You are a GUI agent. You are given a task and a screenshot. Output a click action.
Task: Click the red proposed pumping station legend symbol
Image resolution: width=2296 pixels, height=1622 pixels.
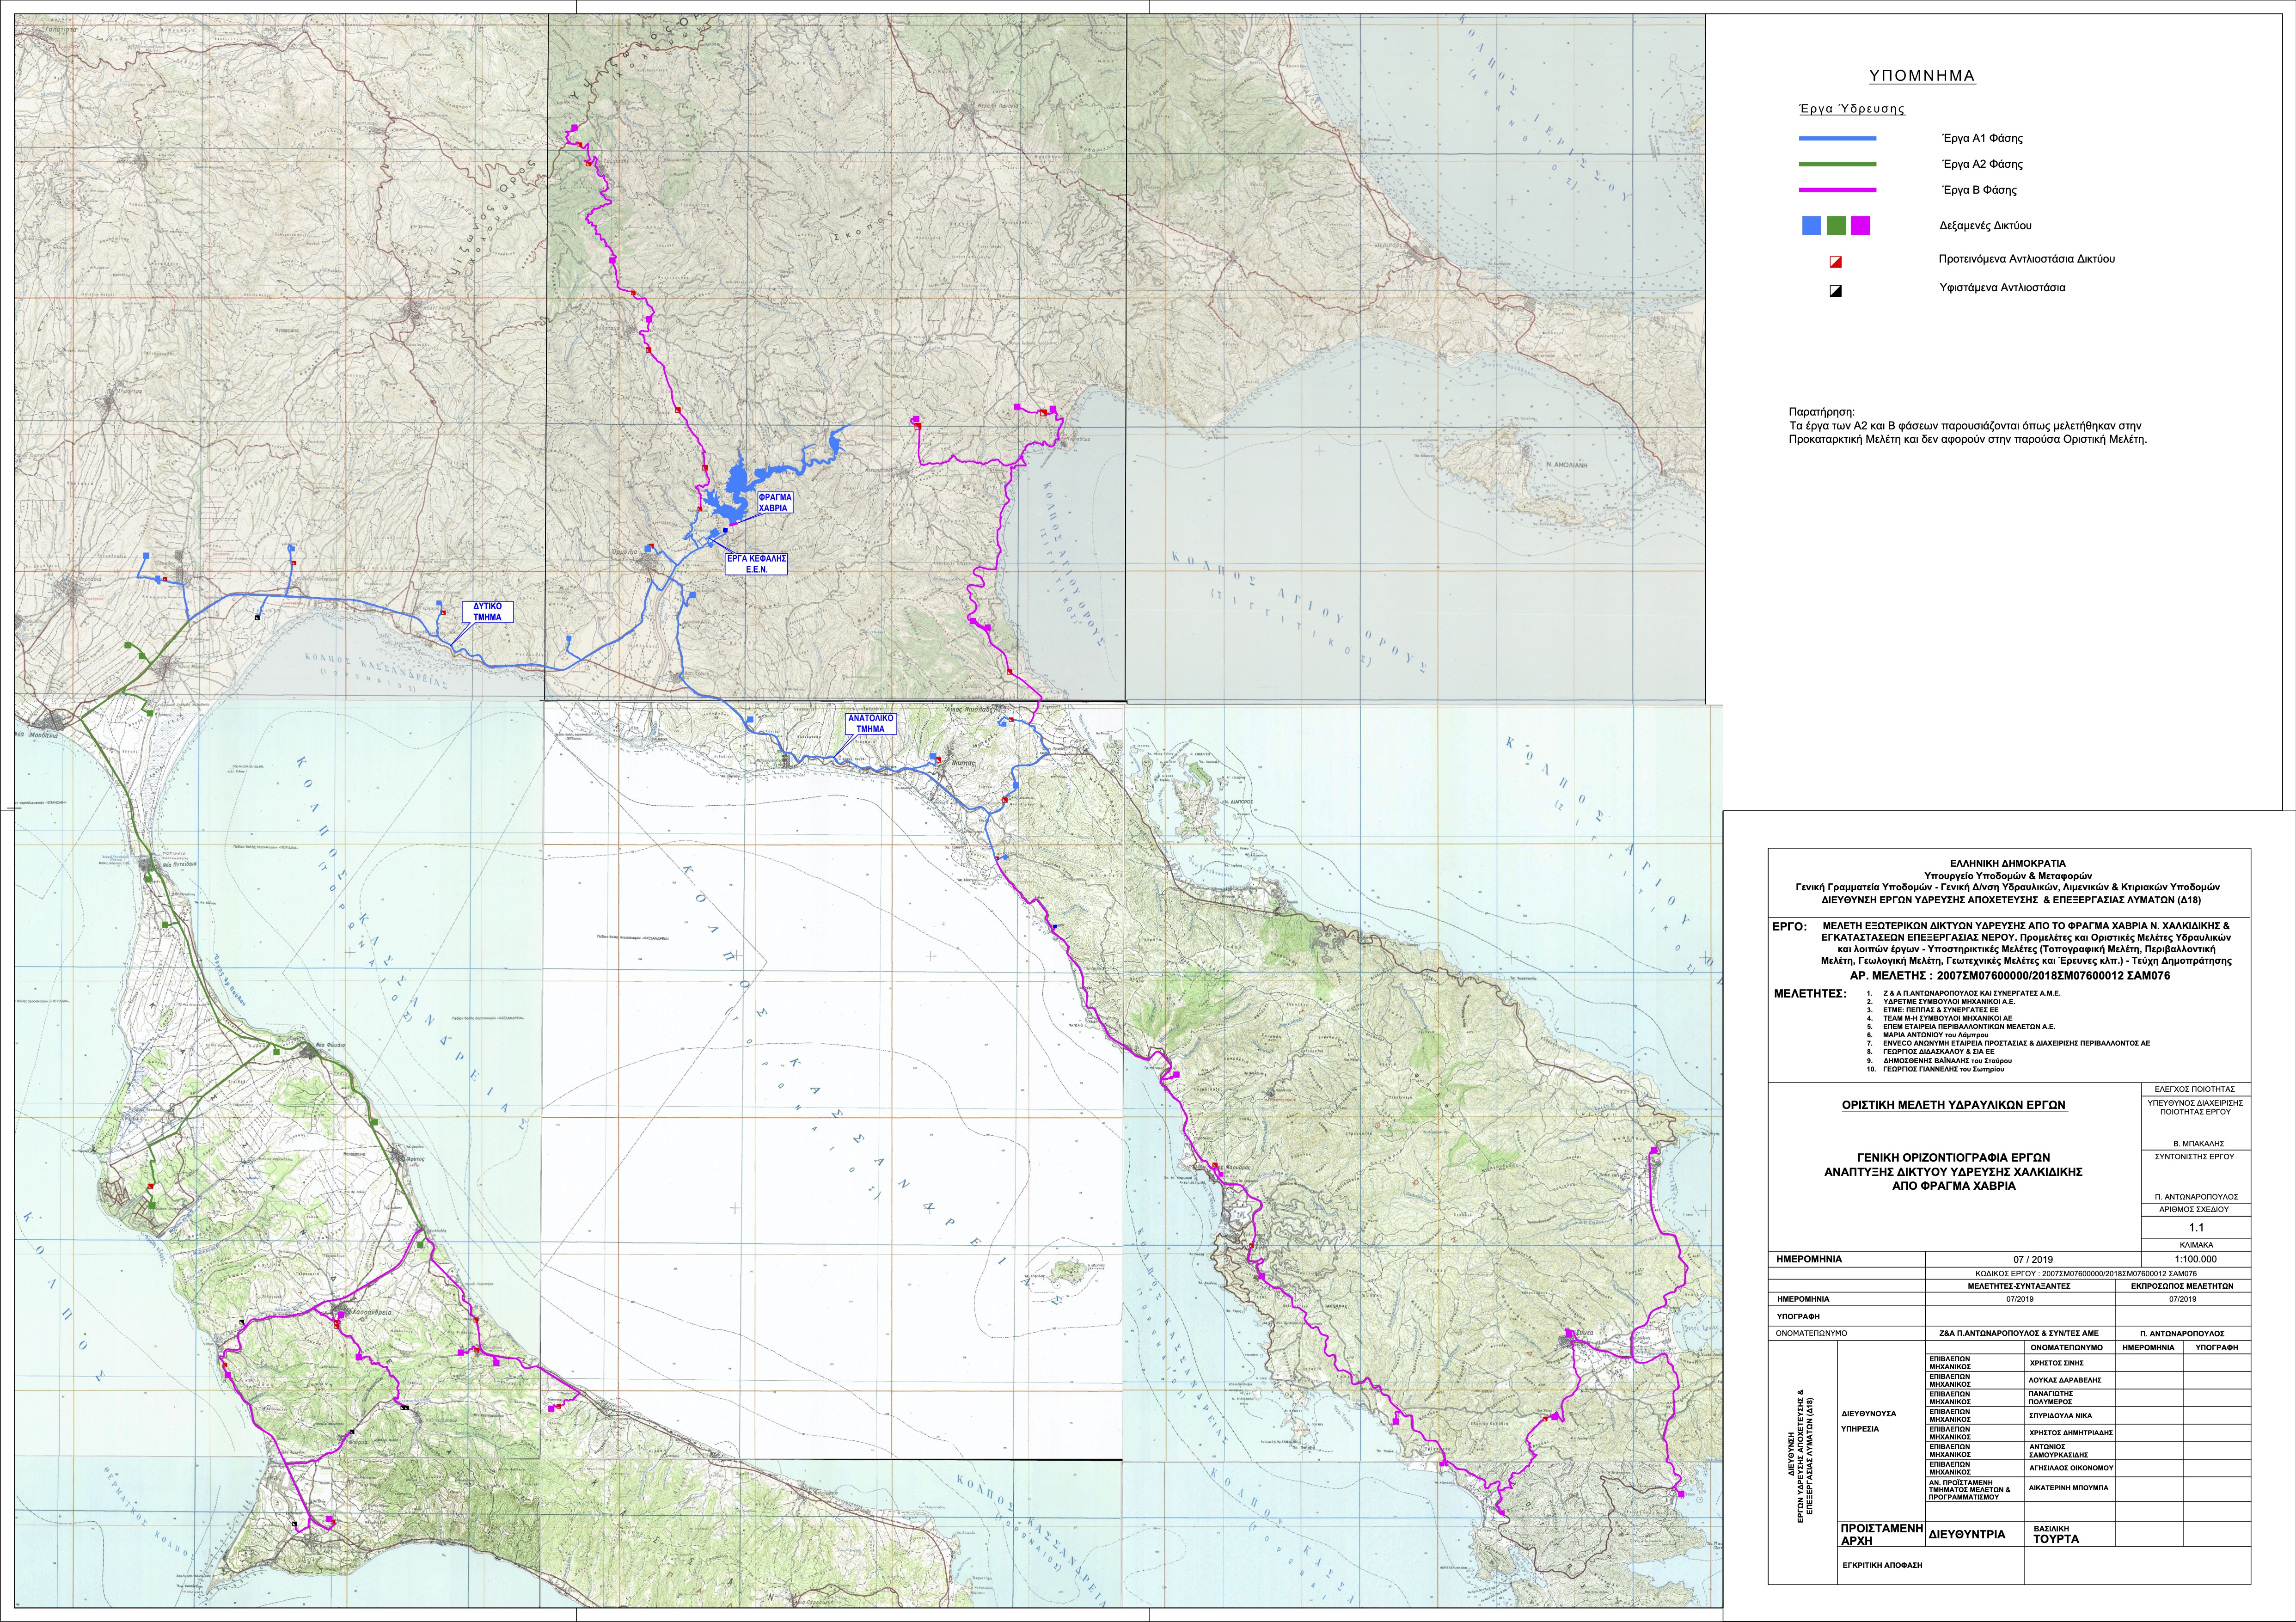1835,261
